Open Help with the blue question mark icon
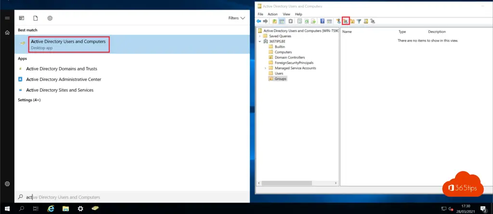The image size is (493, 214). (x=322, y=21)
